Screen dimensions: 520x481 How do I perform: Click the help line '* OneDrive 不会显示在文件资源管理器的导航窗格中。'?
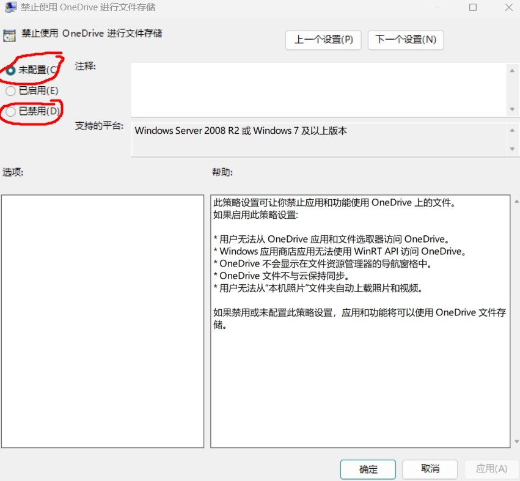click(x=323, y=263)
